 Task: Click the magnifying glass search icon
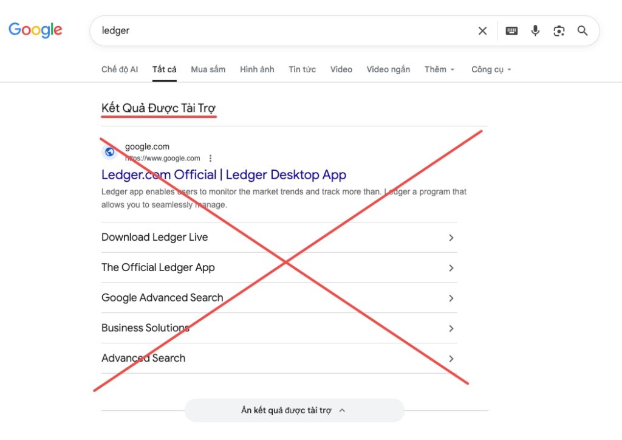pos(583,30)
